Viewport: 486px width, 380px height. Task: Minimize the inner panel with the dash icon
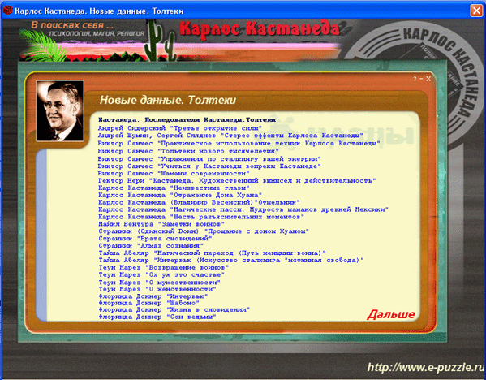coord(421,79)
